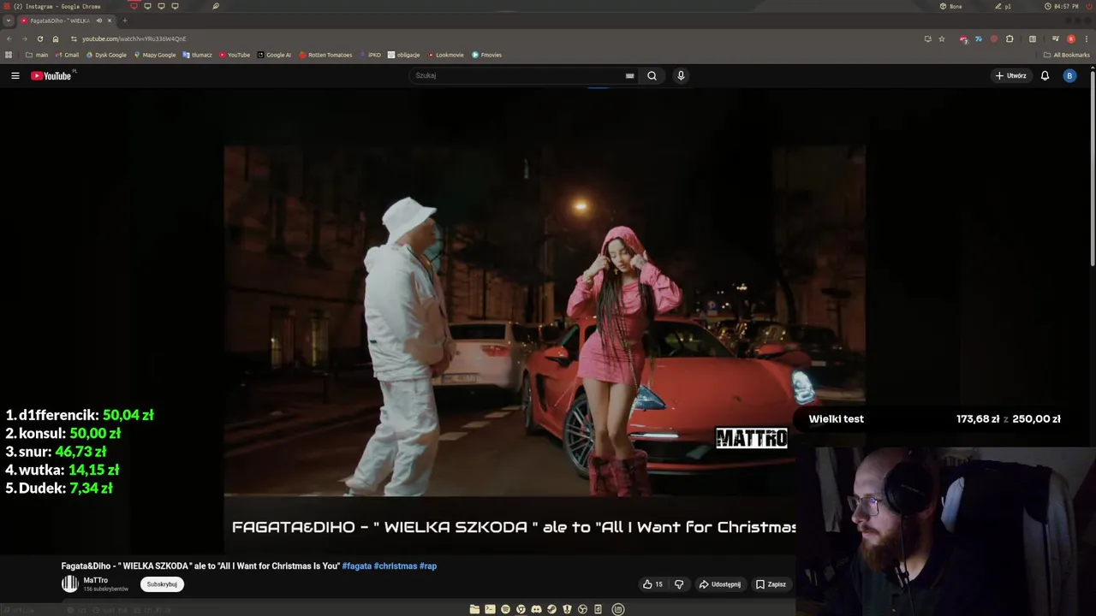Viewport: 1096px width, 616px height.
Task: Open the YouTube guide hamburger menu
Action: [x=15, y=75]
